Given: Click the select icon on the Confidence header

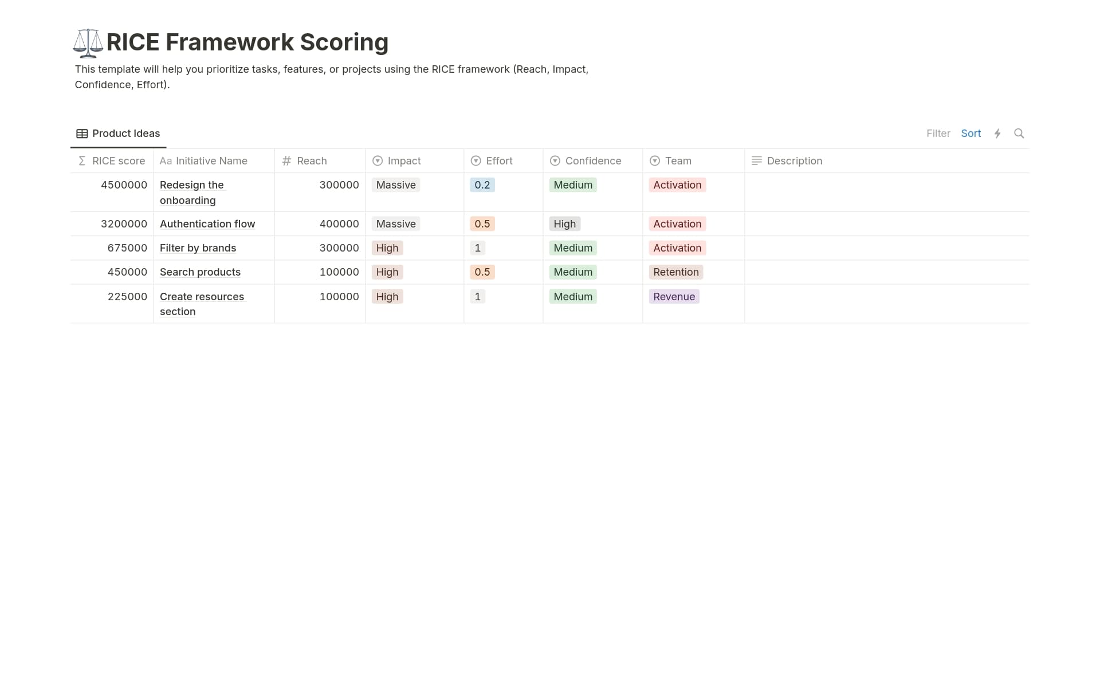Looking at the screenshot, I should 555,161.
